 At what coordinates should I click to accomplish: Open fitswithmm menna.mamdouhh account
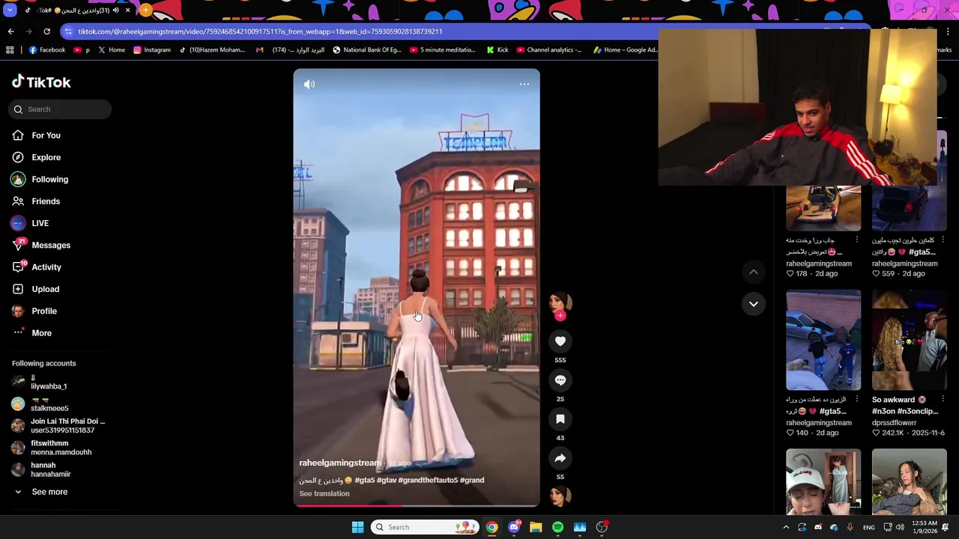(61, 448)
